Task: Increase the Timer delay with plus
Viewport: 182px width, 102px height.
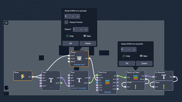Action: point(78,17)
